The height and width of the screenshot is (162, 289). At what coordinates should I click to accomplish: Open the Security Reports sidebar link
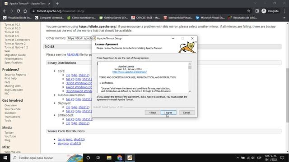pyautogui.click(x=15, y=75)
